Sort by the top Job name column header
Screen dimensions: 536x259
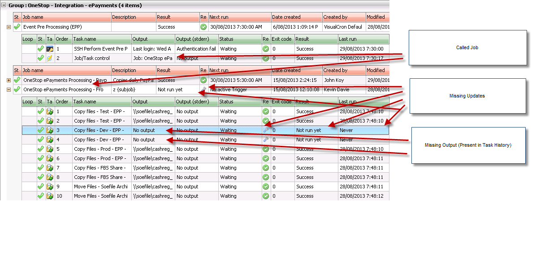pos(66,17)
